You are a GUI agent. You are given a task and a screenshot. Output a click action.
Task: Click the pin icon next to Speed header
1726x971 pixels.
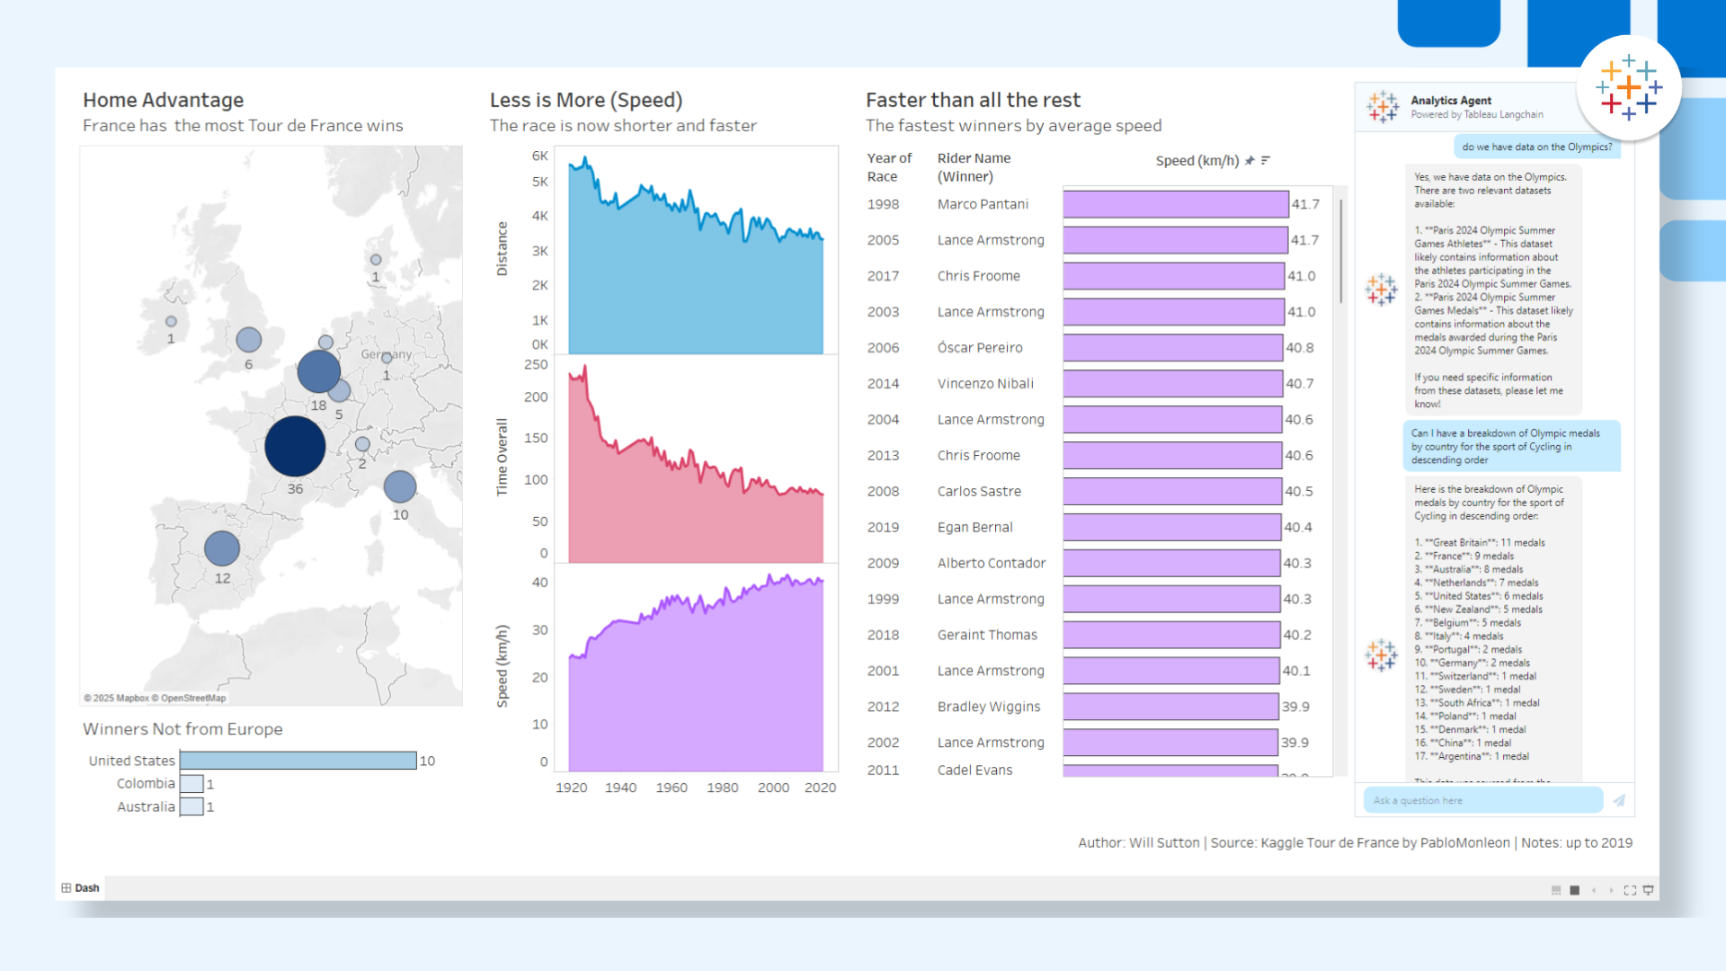click(1250, 161)
